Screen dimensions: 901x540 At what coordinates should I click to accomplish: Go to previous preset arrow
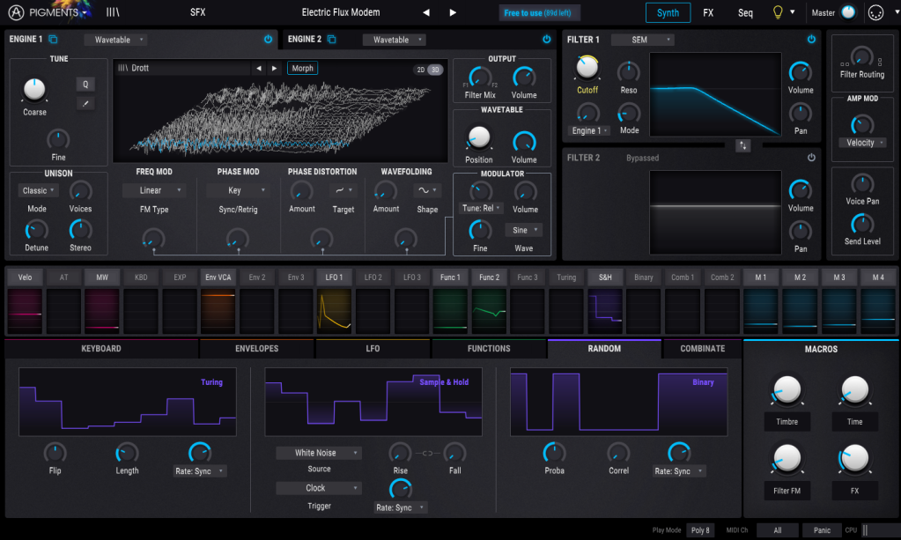coord(426,12)
